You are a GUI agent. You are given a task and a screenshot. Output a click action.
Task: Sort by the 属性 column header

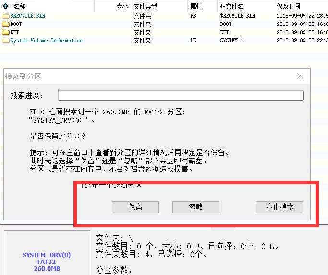point(196,7)
